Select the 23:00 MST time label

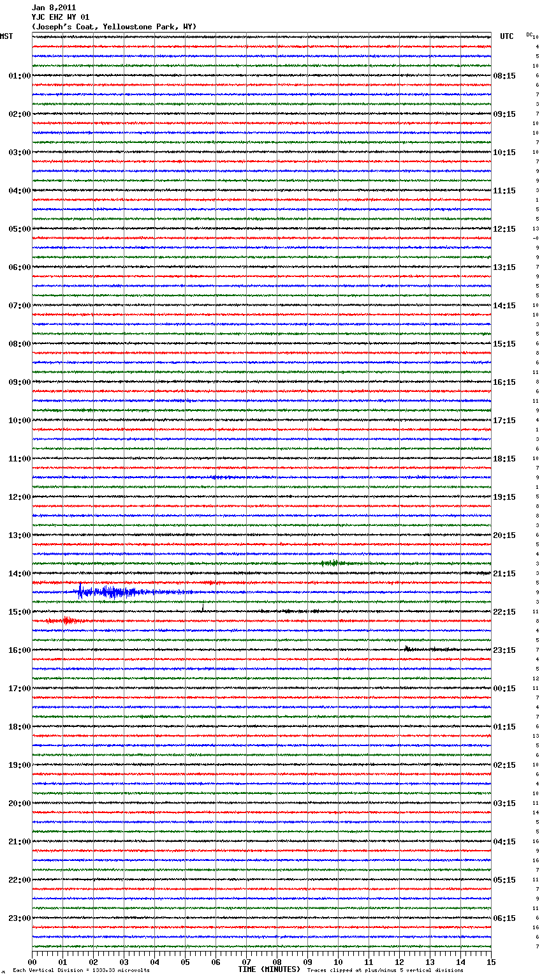point(19,918)
